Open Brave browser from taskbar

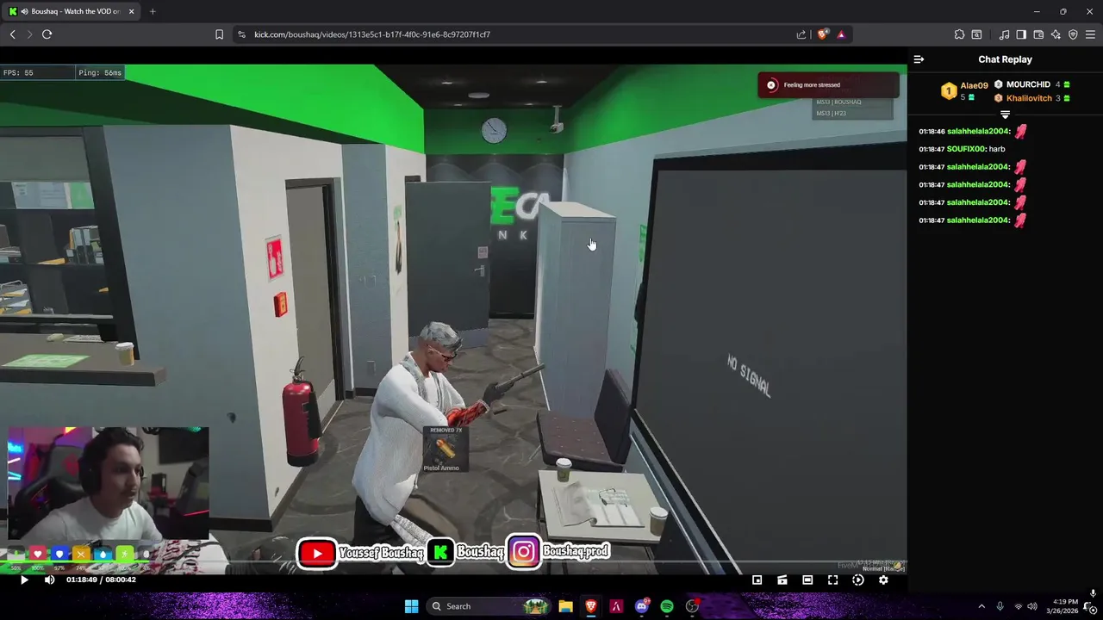pyautogui.click(x=591, y=606)
